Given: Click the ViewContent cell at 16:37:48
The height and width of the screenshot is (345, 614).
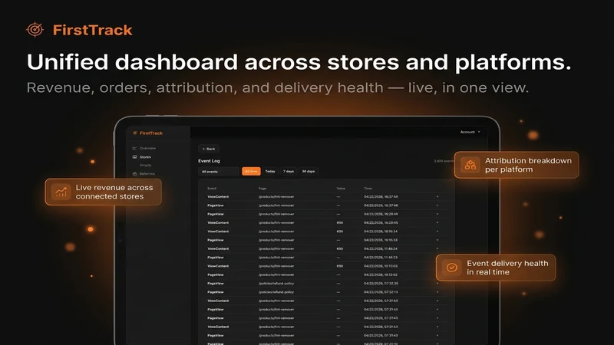Looking at the screenshot, I should (218, 197).
